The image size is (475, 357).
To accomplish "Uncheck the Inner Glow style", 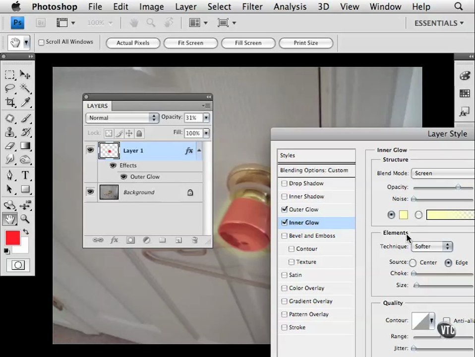I will click(284, 223).
